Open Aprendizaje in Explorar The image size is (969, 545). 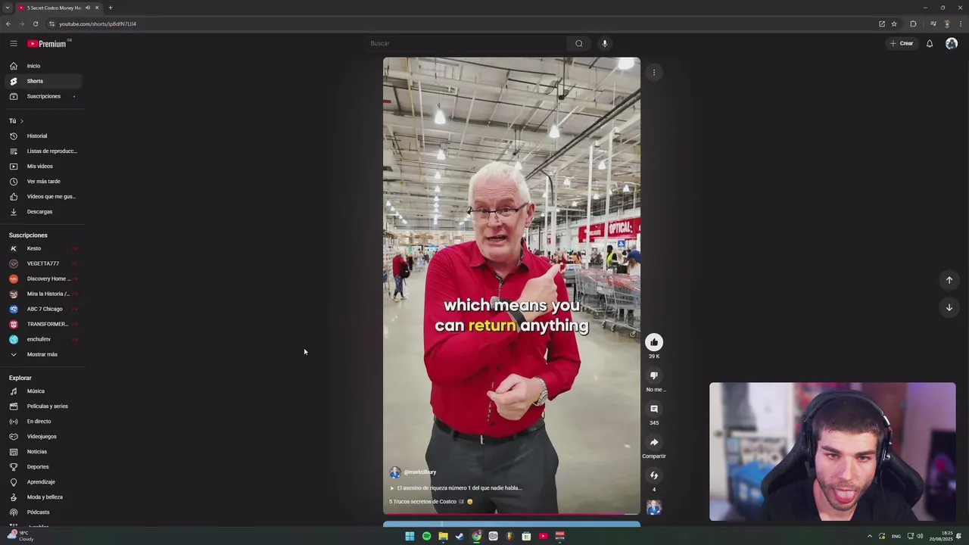click(x=42, y=482)
